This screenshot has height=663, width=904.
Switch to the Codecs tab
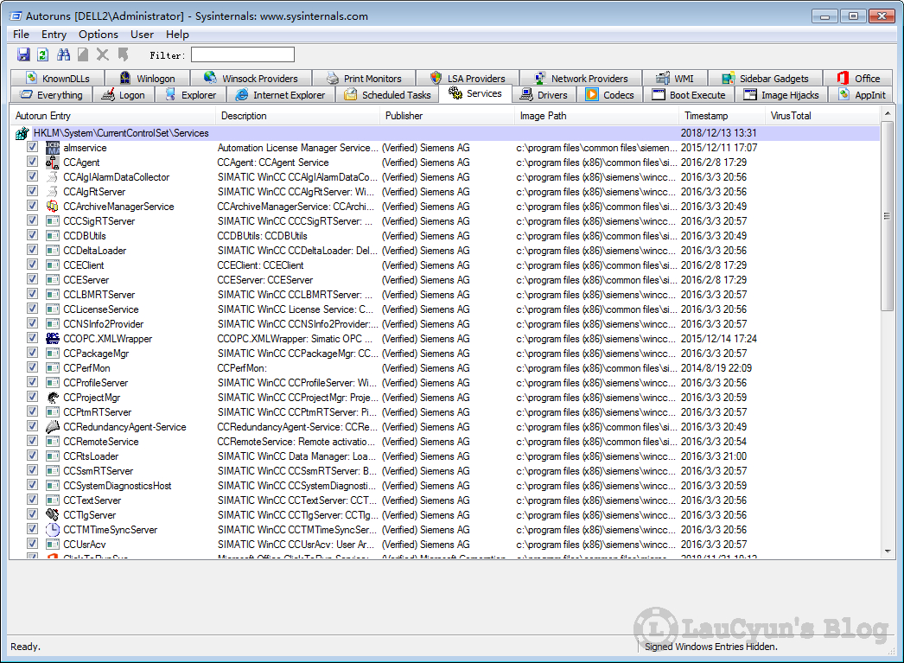[609, 94]
